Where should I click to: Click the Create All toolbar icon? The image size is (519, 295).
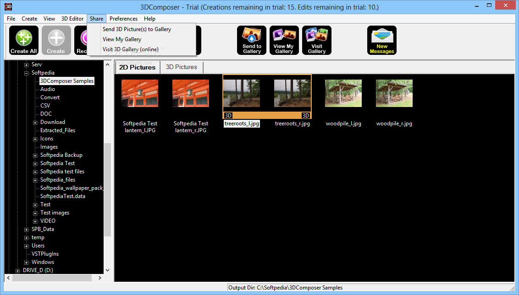tap(24, 40)
